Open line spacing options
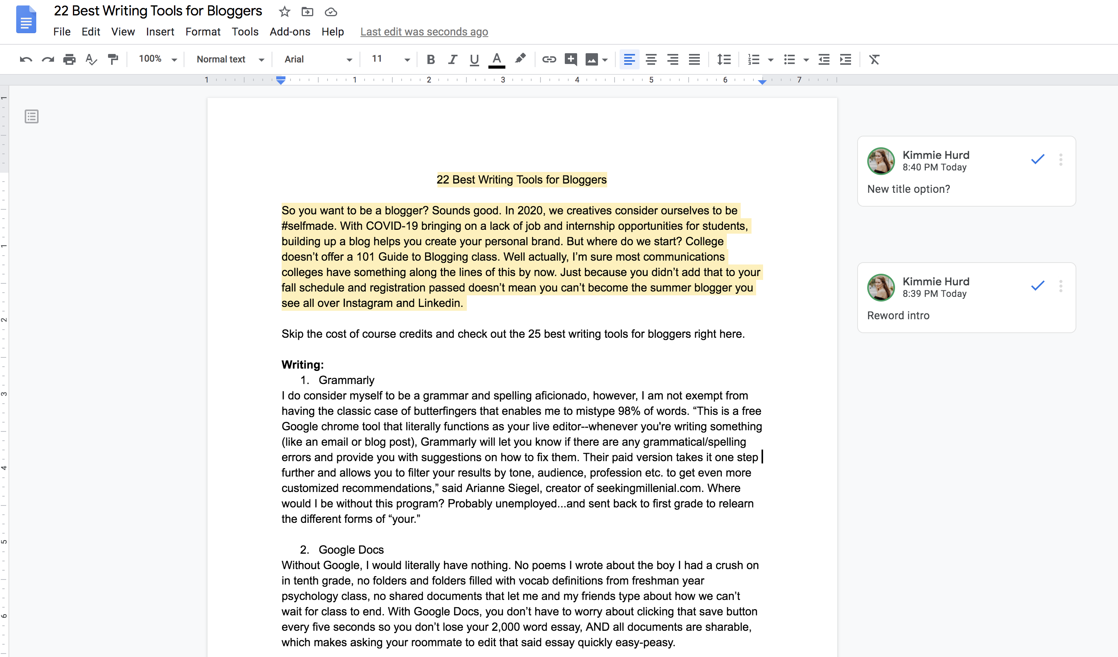Image resolution: width=1118 pixels, height=657 pixels. [724, 59]
